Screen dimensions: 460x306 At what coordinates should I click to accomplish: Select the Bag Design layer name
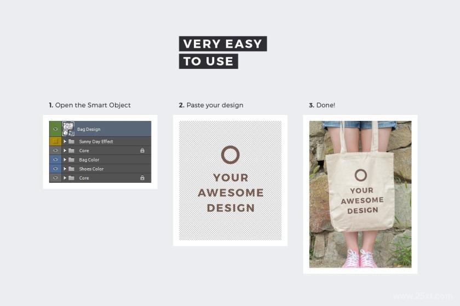pos(89,129)
